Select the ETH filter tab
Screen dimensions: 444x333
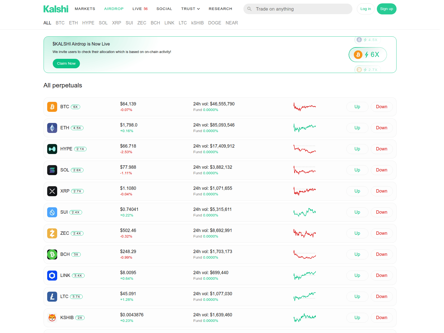point(73,23)
